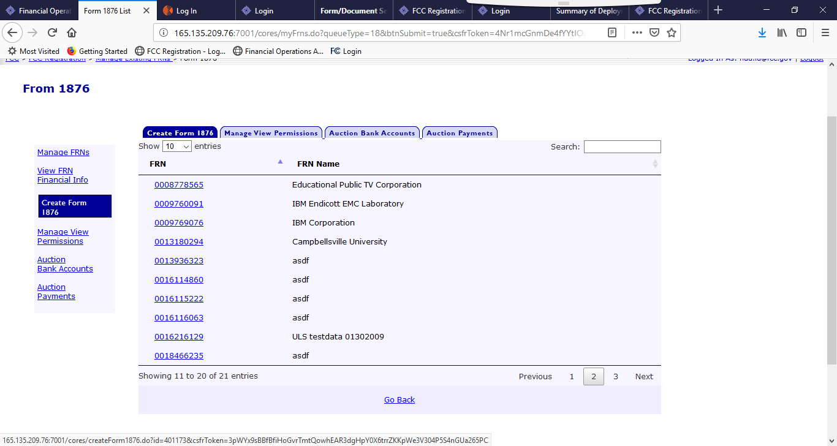Open FRN 0016115222 link
Image resolution: width=837 pixels, height=446 pixels.
point(179,299)
